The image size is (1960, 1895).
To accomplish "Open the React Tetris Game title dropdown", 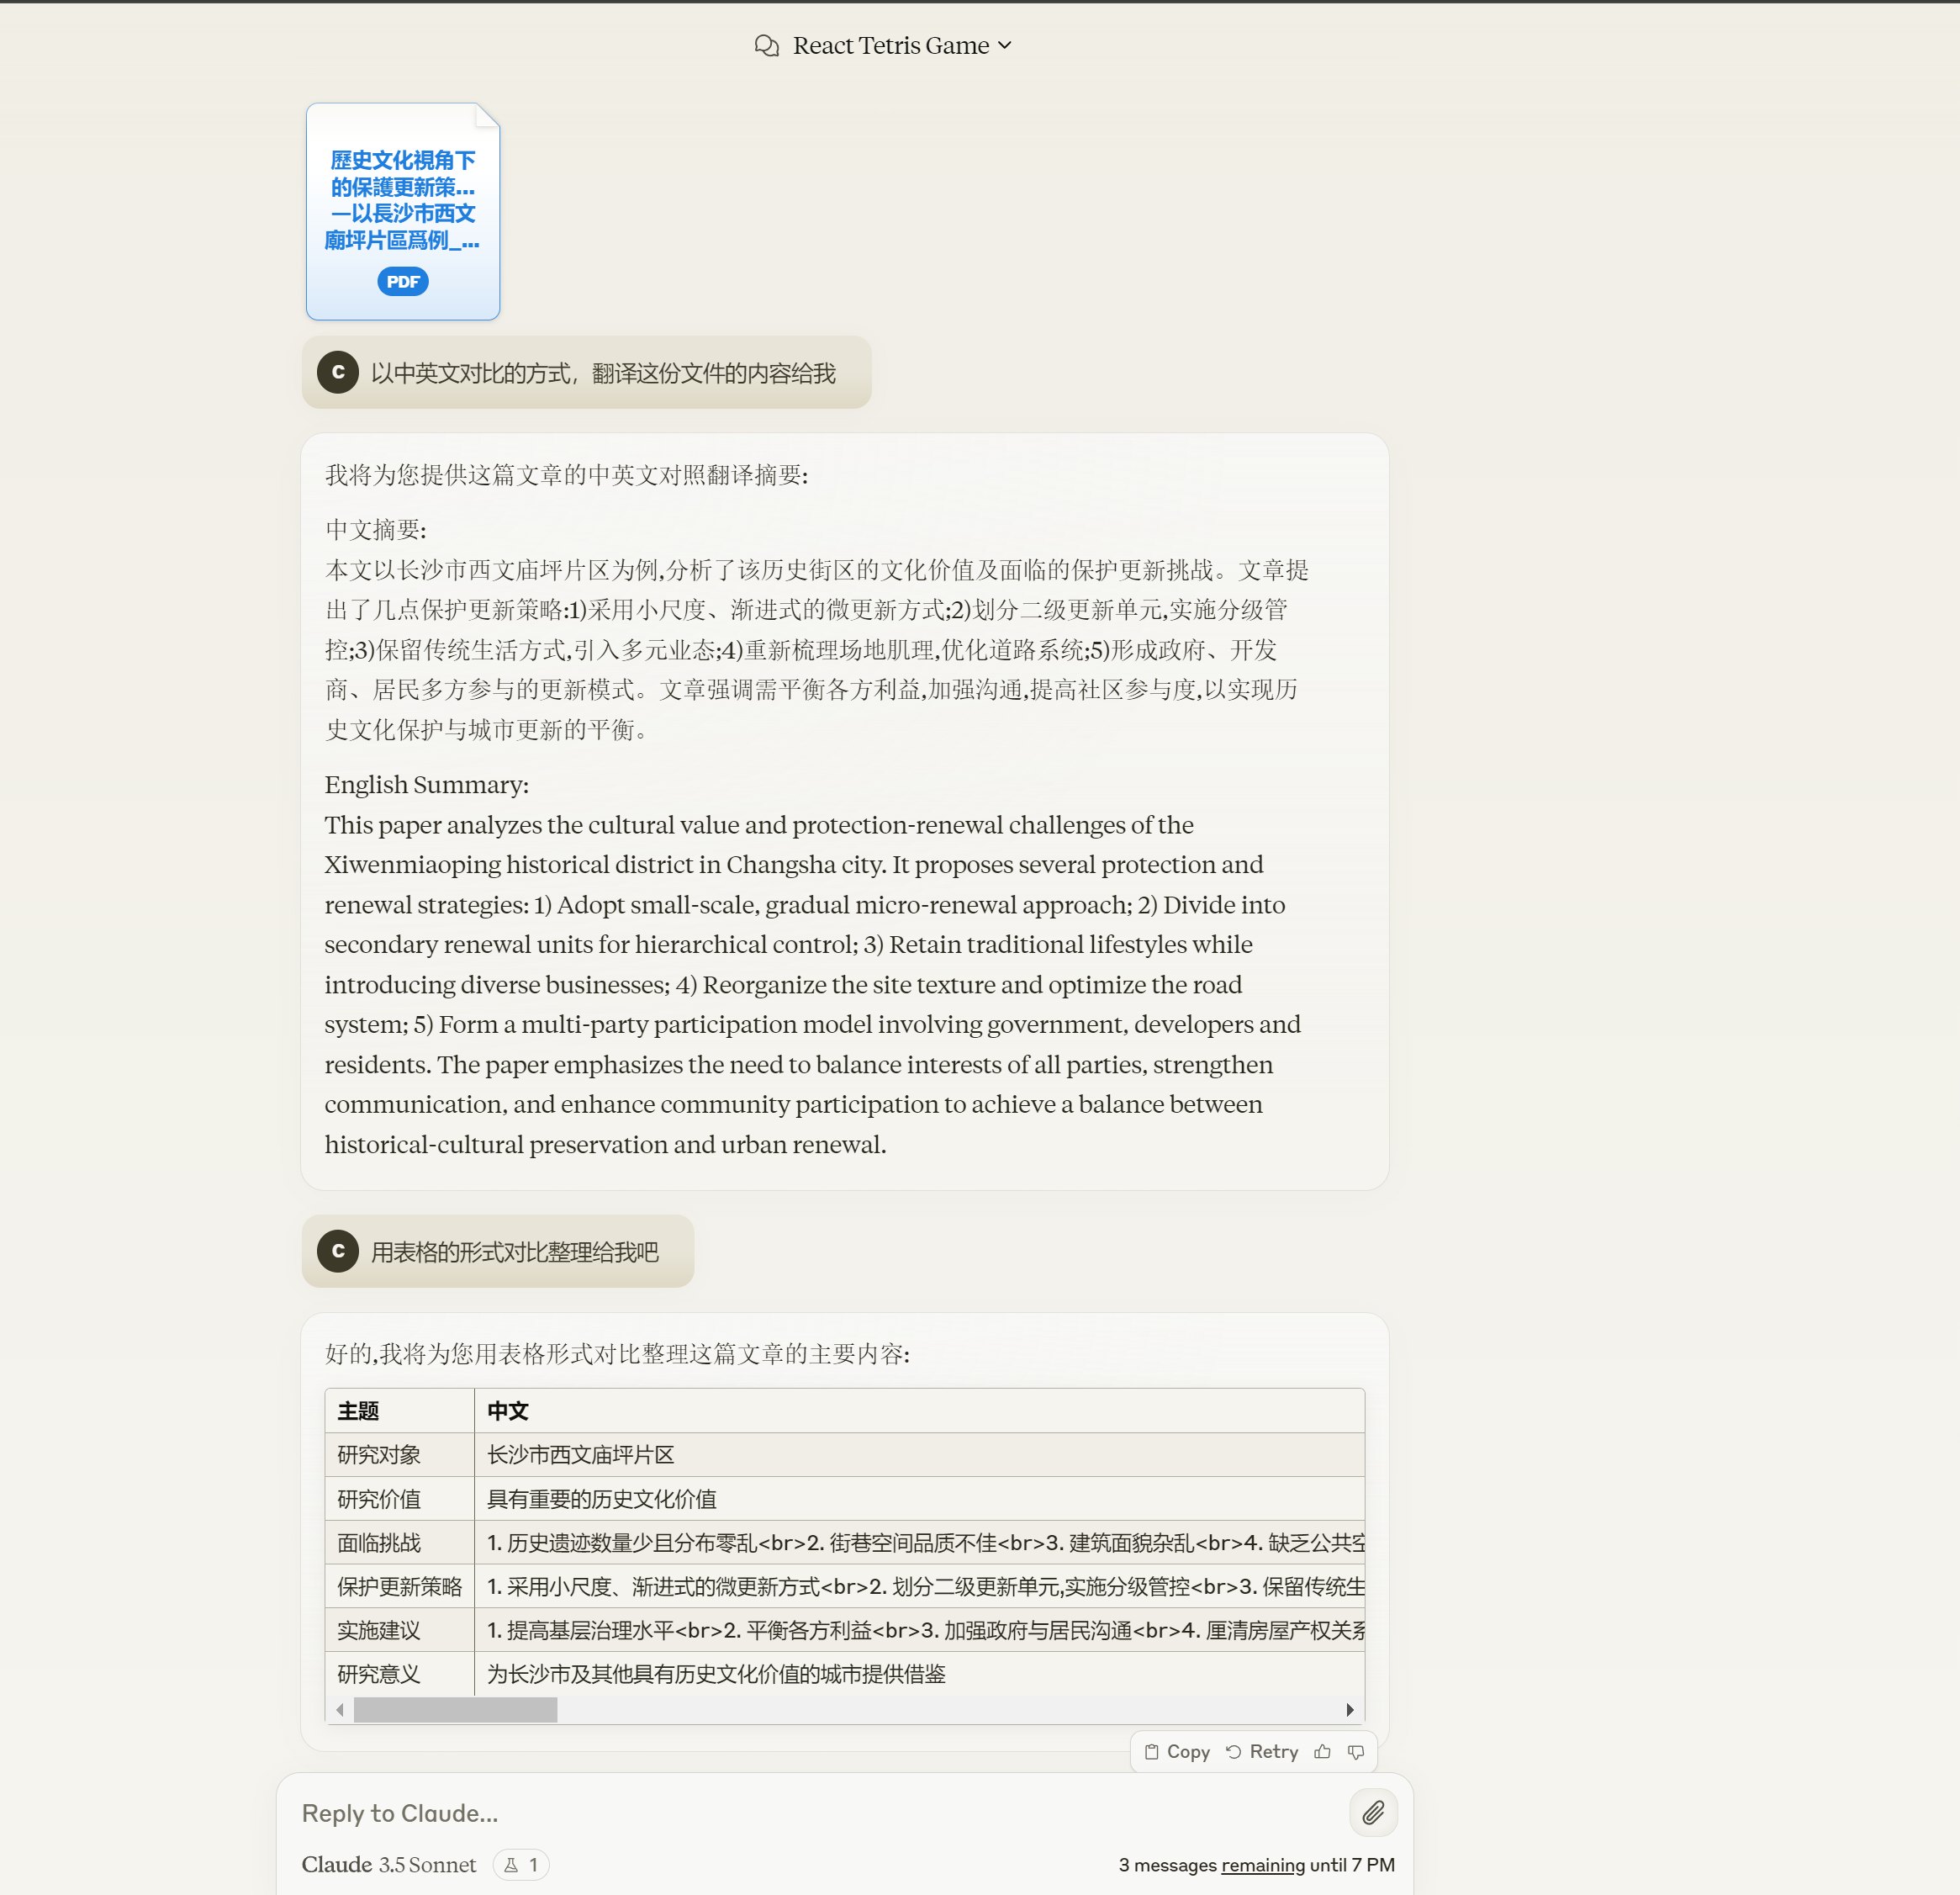I will tap(901, 46).
